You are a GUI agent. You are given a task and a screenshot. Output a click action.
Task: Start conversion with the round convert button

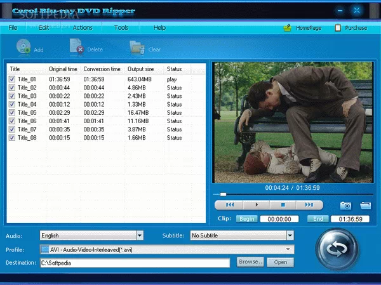tap(337, 249)
